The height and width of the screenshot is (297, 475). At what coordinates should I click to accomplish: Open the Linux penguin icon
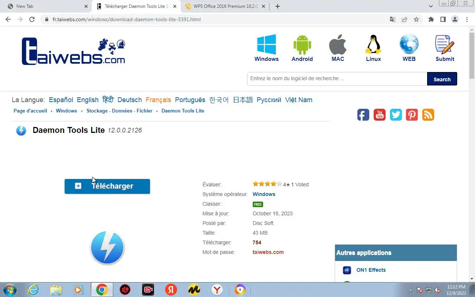pos(373,44)
